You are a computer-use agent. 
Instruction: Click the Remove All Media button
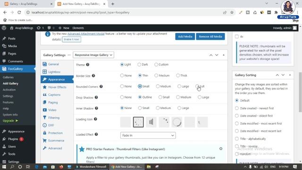coord(210,36)
